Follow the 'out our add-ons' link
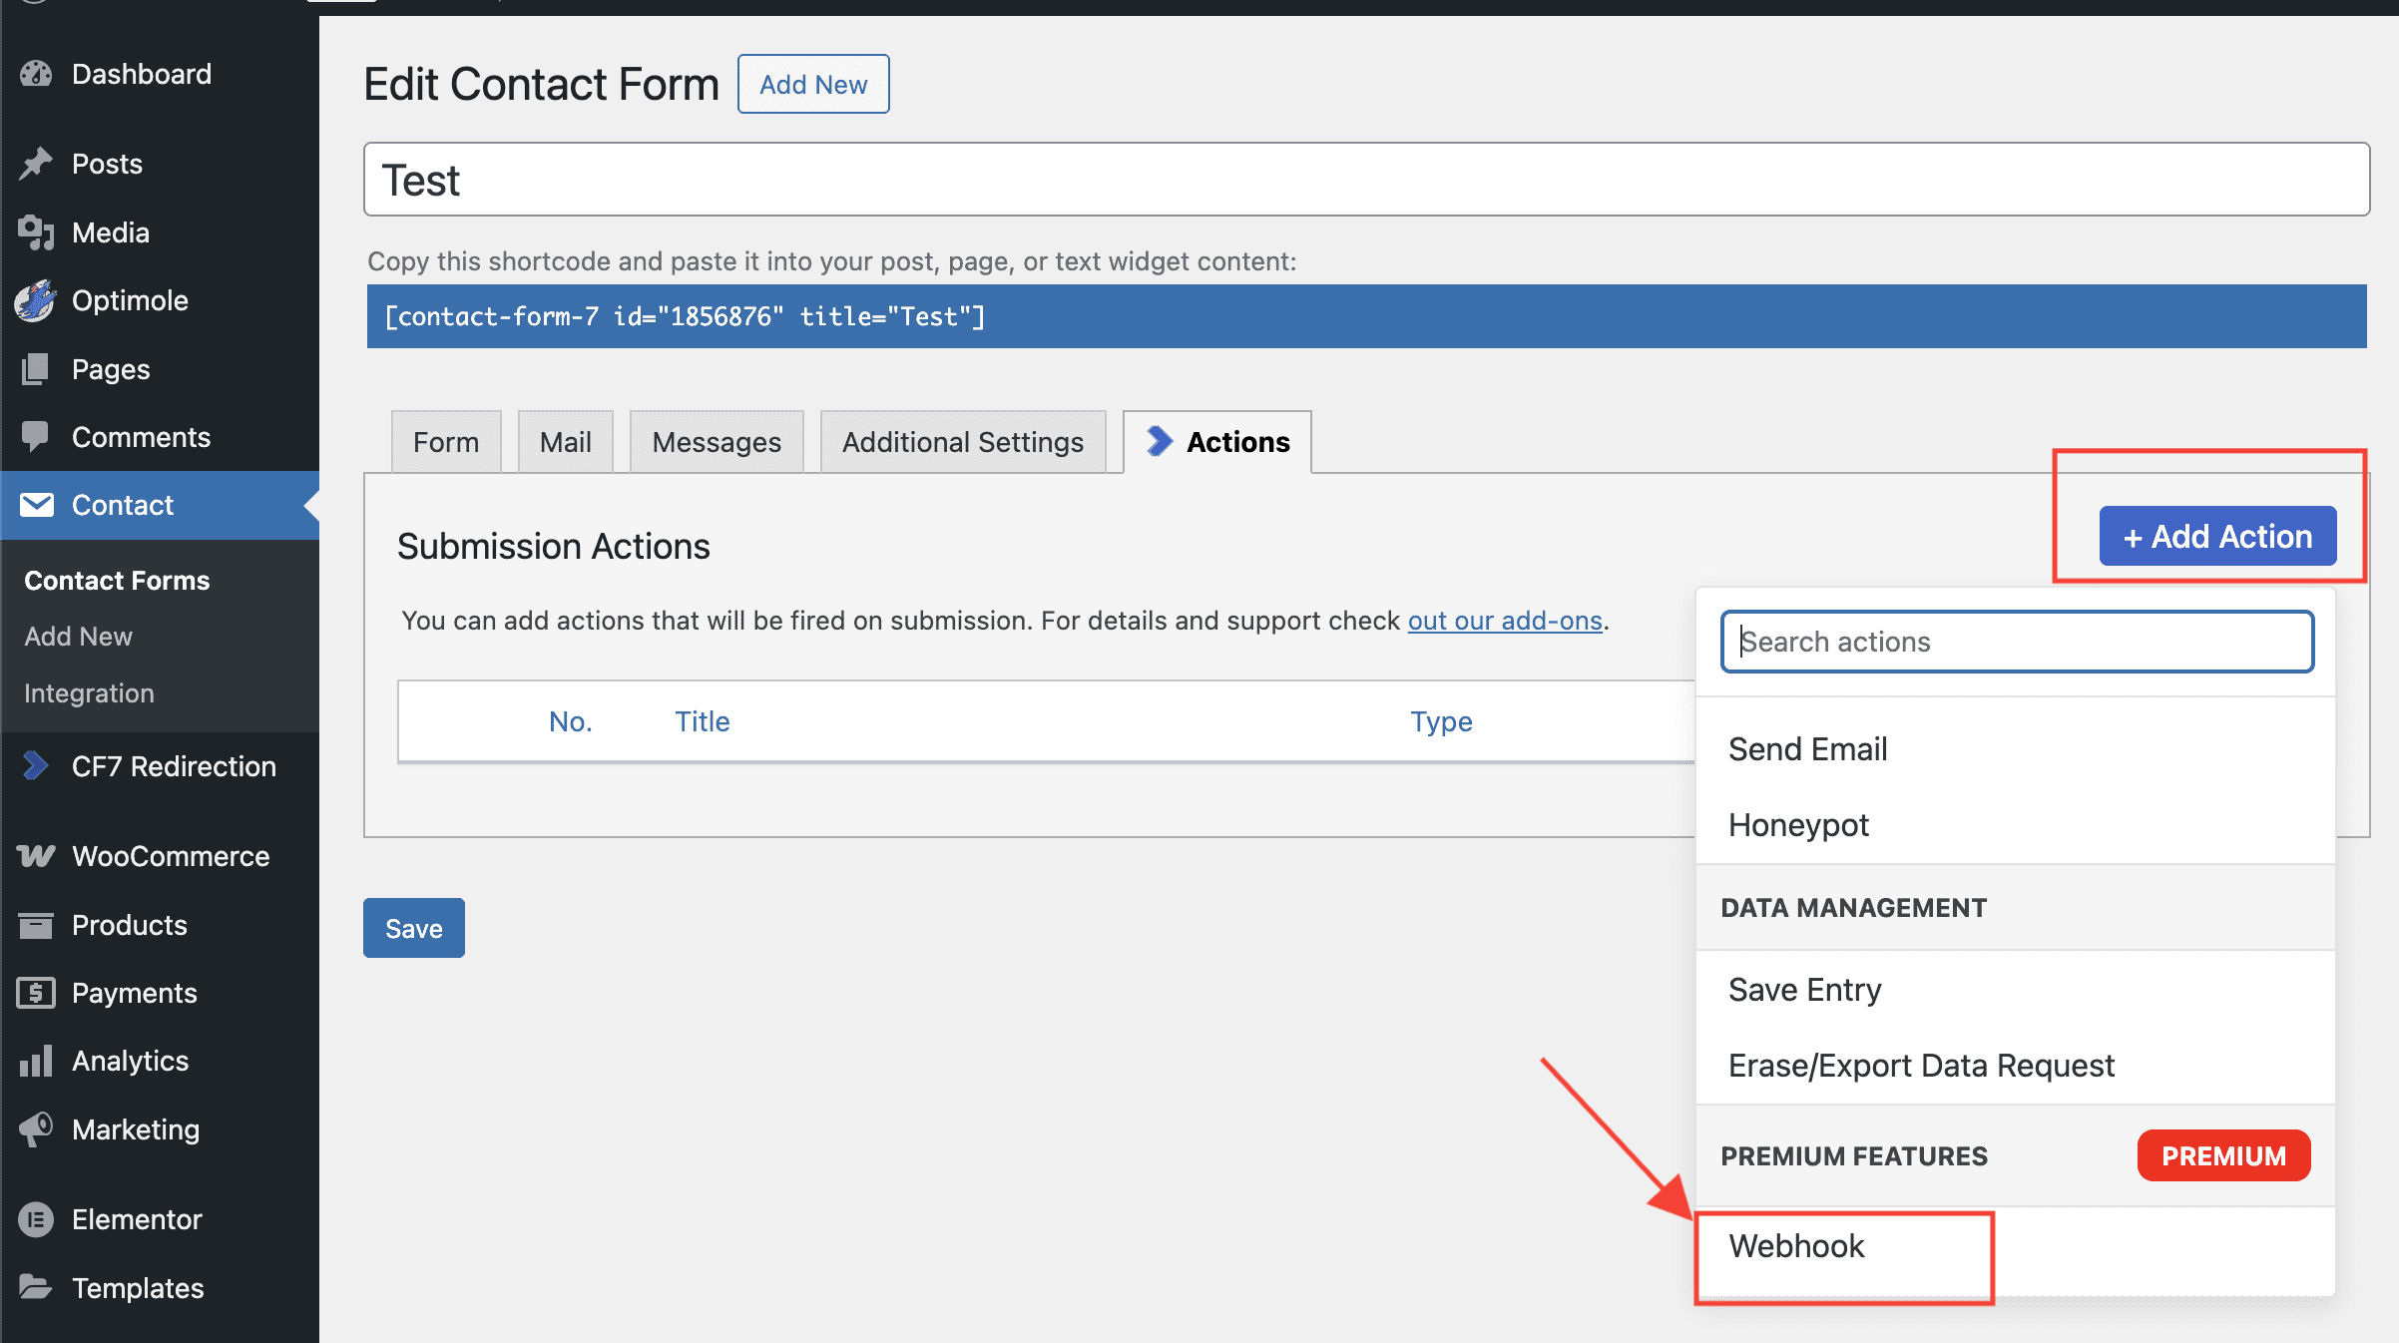 pos(1504,621)
